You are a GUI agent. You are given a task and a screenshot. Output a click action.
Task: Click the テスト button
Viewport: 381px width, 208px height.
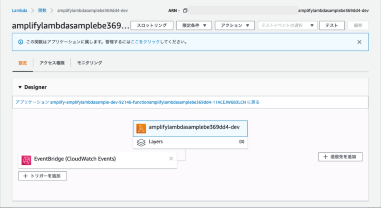click(x=332, y=25)
